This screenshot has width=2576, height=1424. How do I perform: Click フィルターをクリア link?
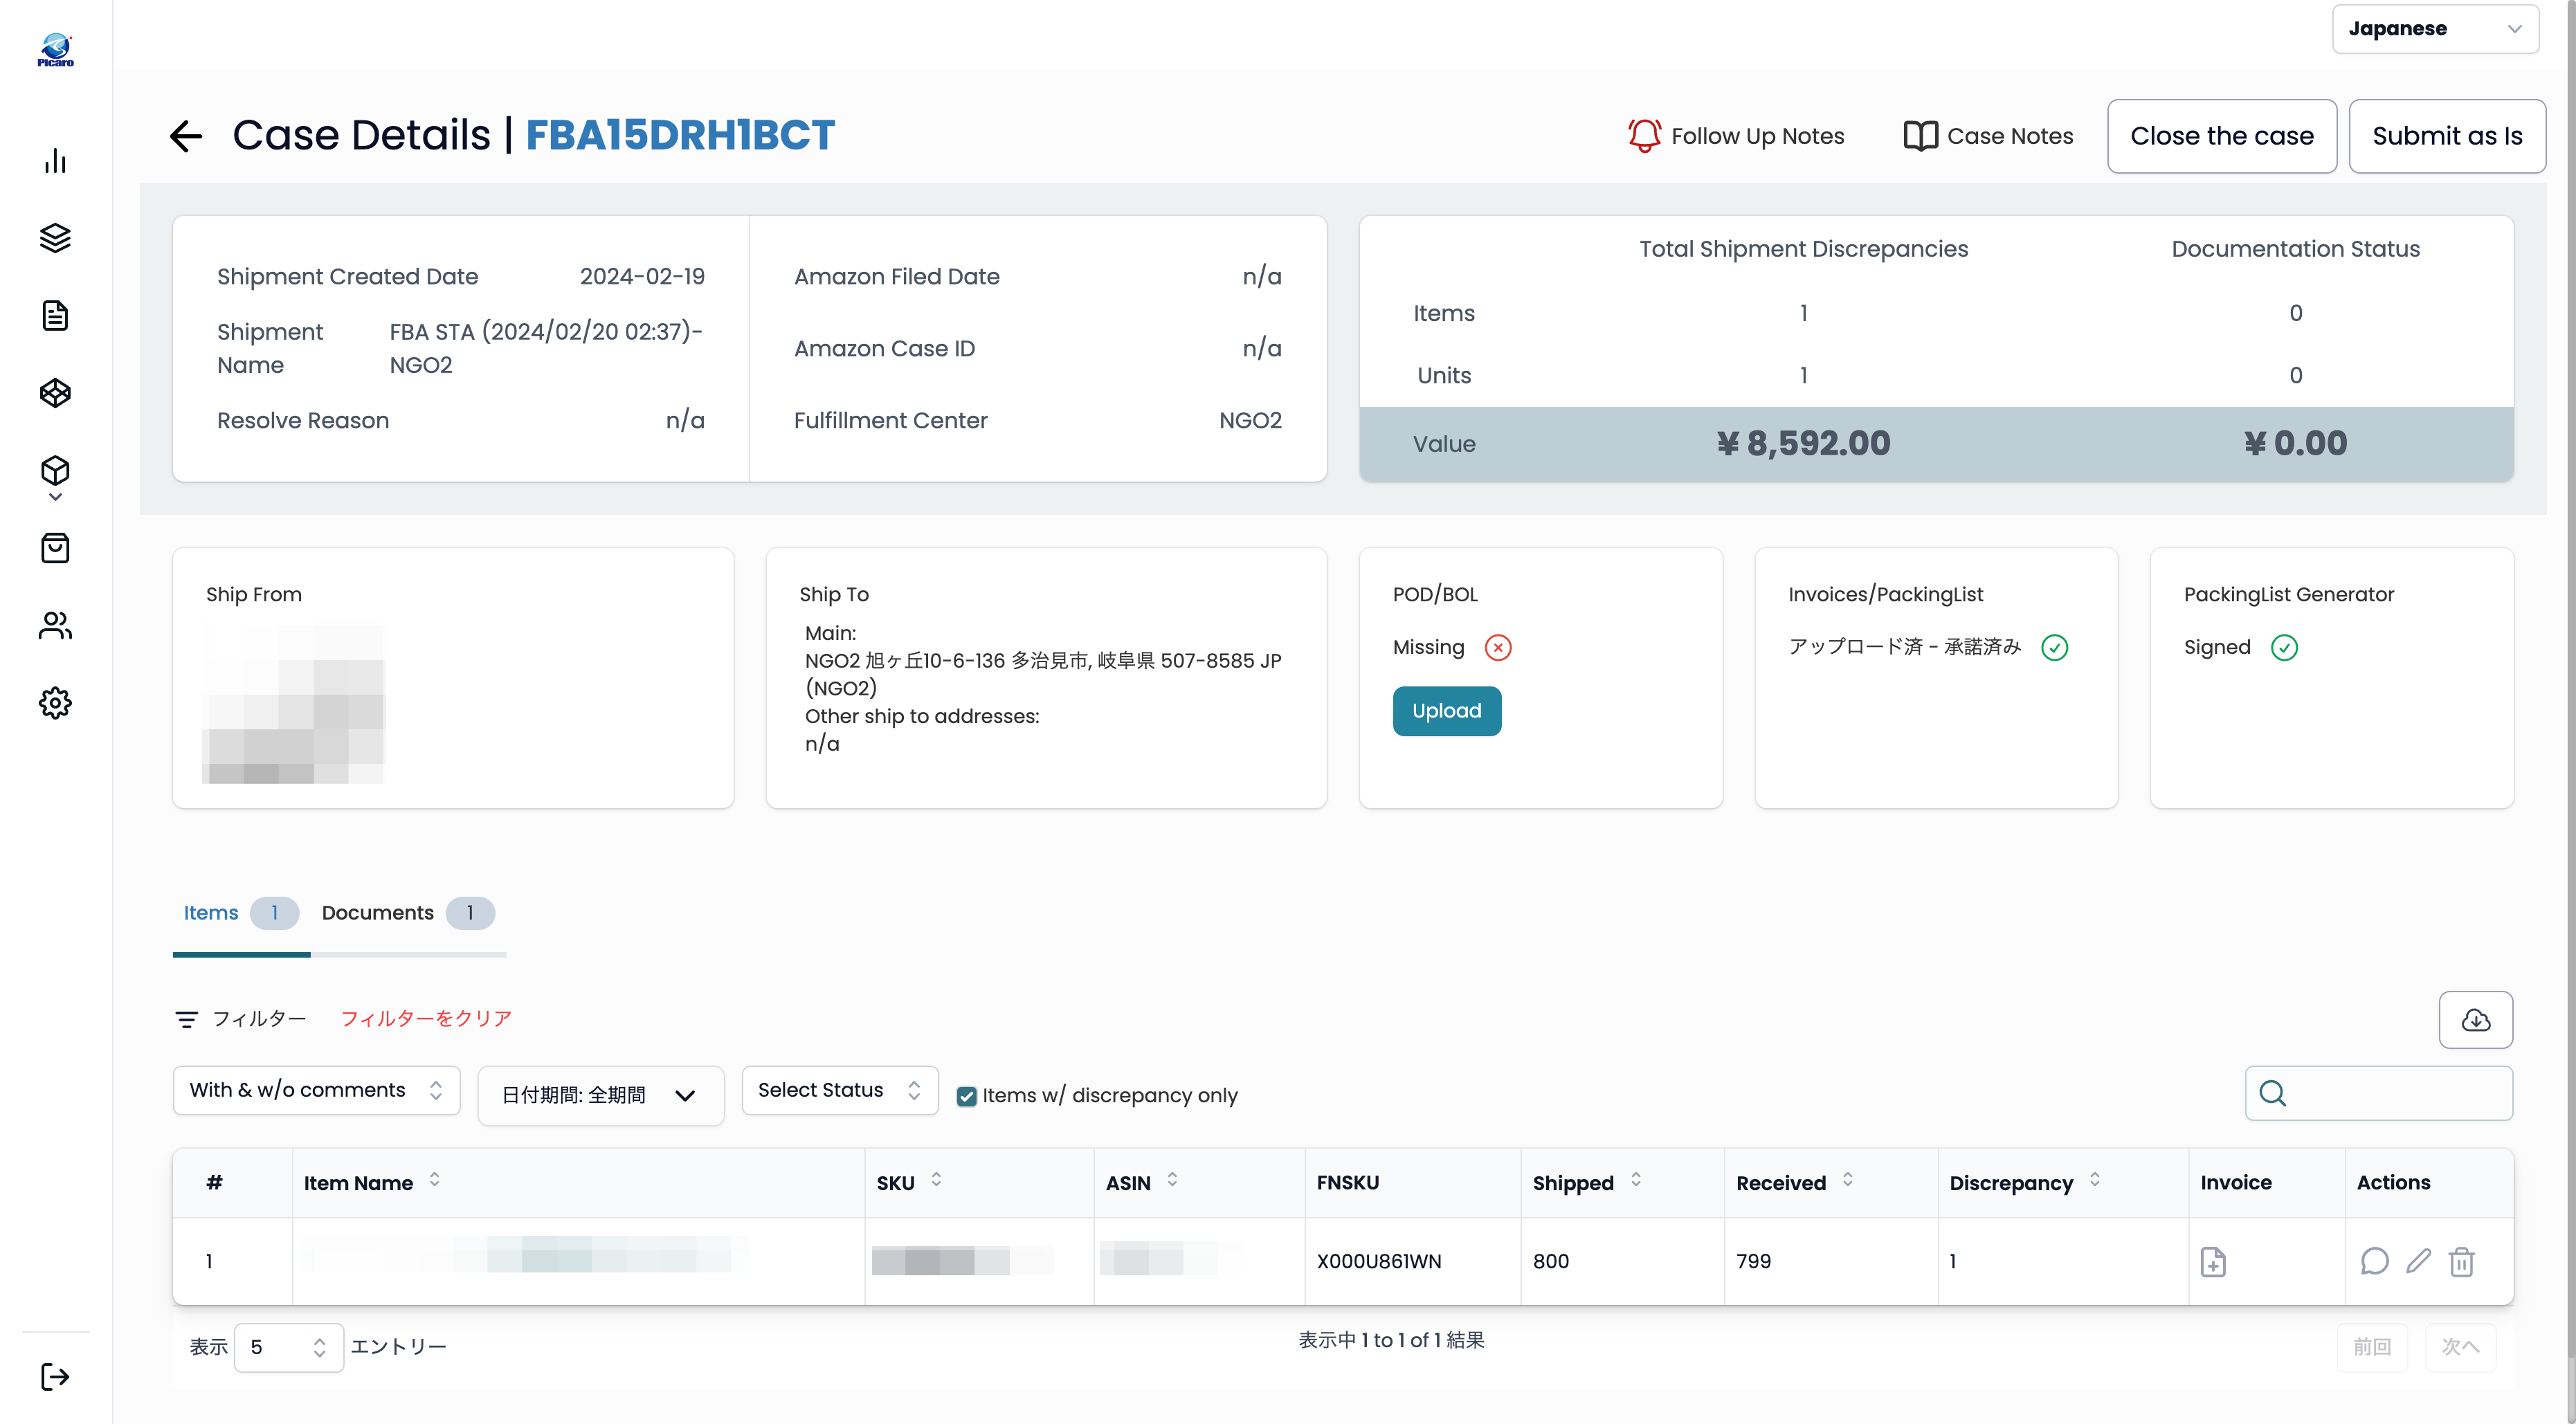coord(426,1019)
